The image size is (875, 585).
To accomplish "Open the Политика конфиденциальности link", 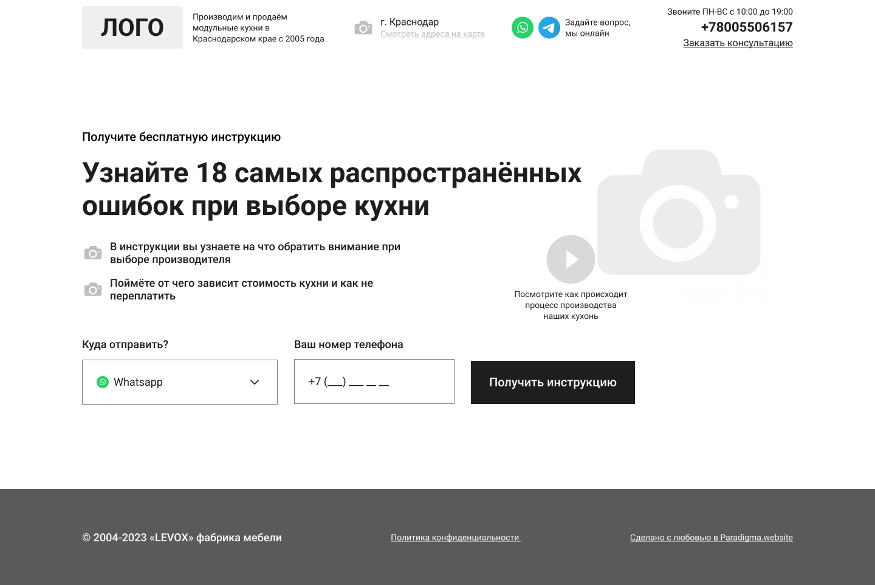I will (x=455, y=538).
